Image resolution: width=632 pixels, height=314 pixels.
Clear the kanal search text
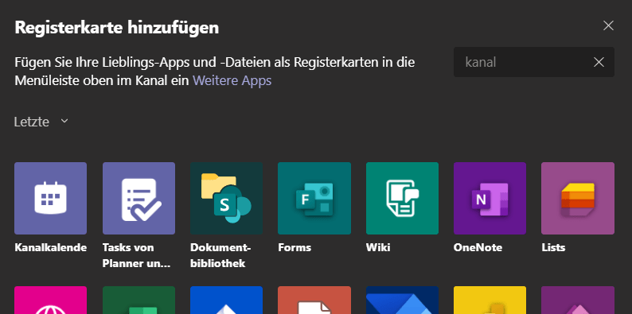(599, 62)
